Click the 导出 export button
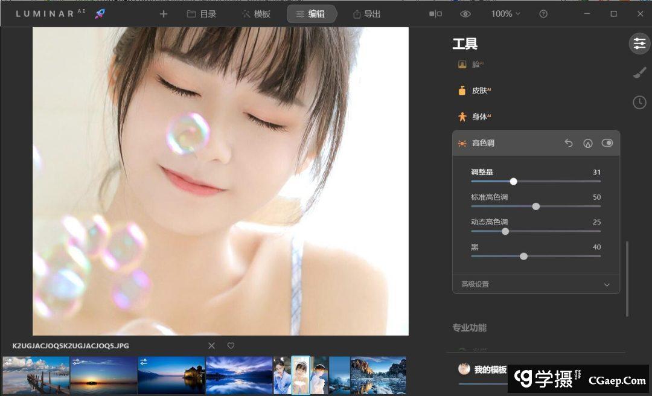652x396 pixels. [x=366, y=14]
